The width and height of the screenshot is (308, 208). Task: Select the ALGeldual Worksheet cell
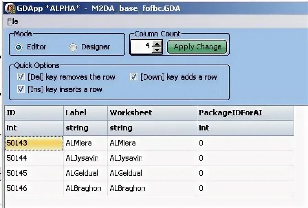coord(152,173)
